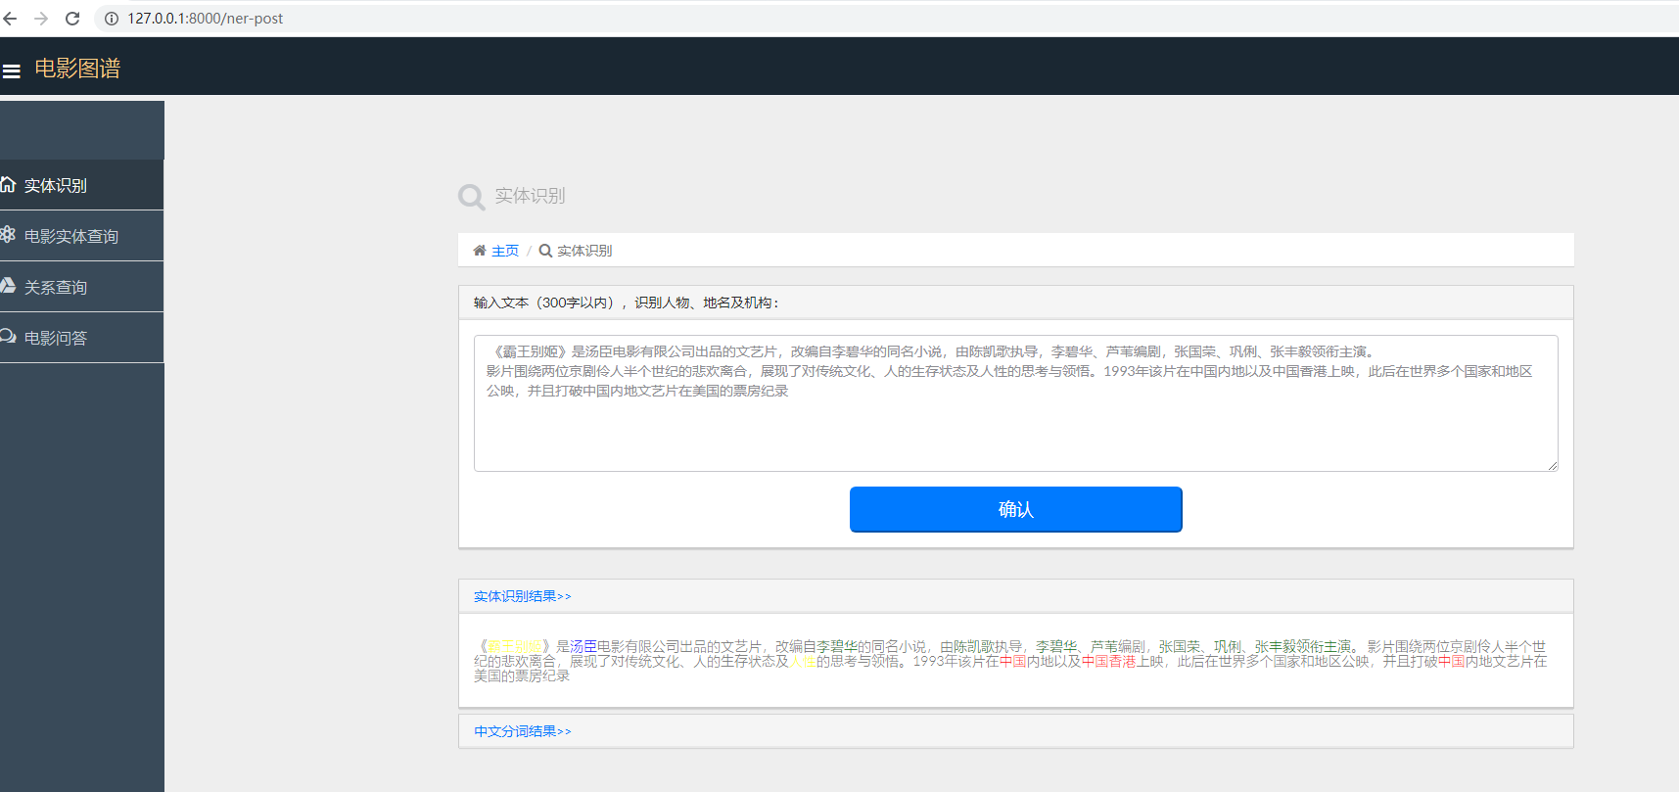Click the browser forward arrow
Screen dimensions: 1679x792
coord(41,19)
